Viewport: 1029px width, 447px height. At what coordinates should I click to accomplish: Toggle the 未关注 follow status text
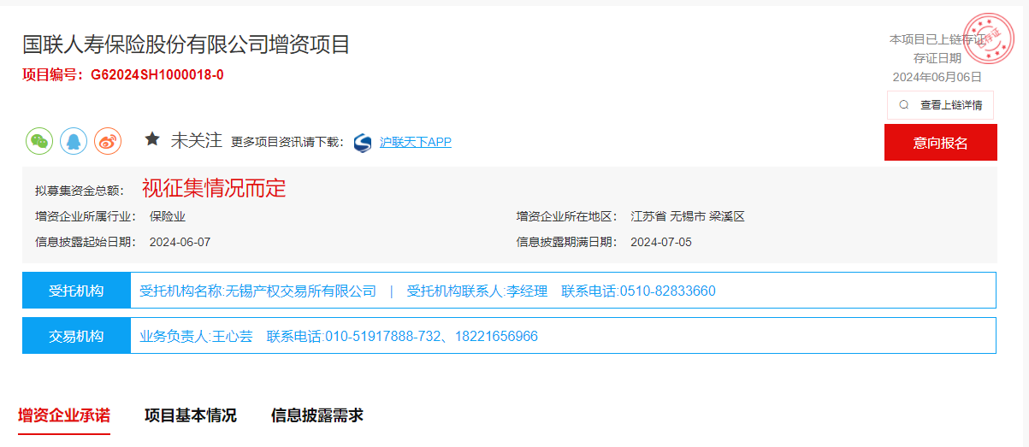196,140
